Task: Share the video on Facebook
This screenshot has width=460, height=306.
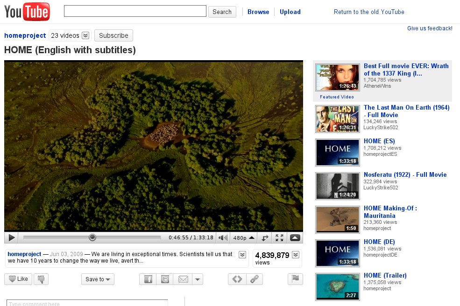Action: pos(148,279)
